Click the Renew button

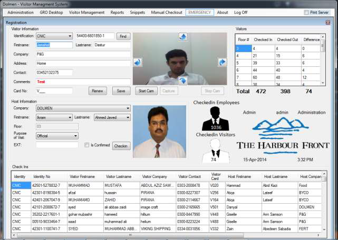(x=98, y=91)
